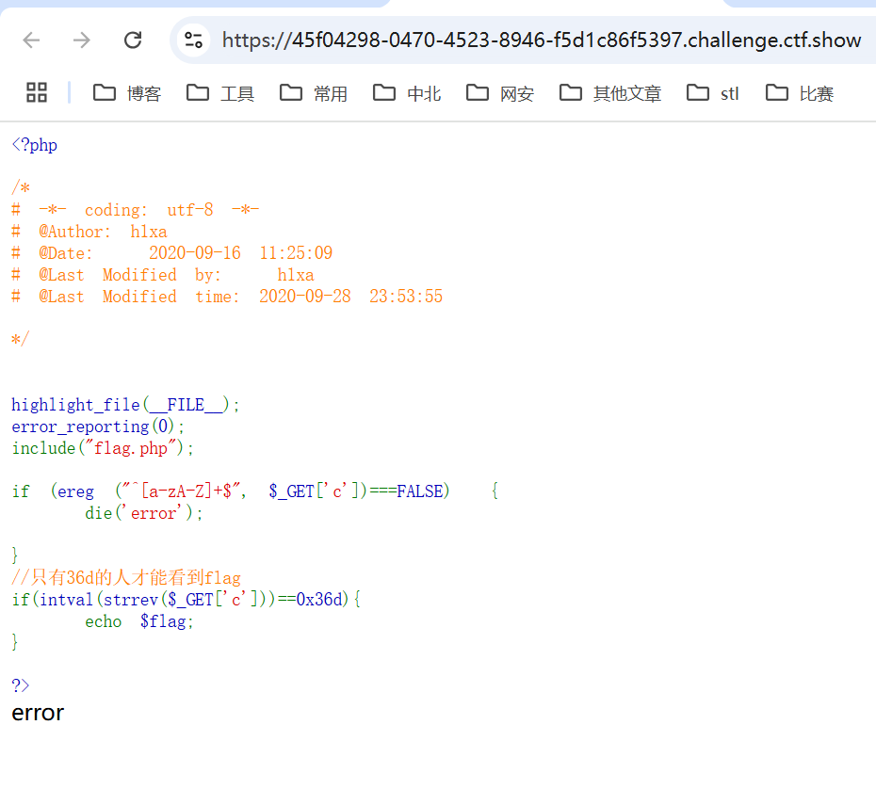Click the browser Back arrow
Image resolution: width=876 pixels, height=805 pixels.
coord(32,40)
